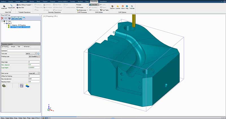
Task: Click the Max. stepover input field
Action: 34,65
